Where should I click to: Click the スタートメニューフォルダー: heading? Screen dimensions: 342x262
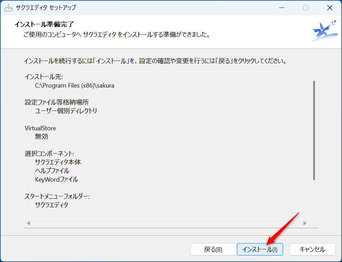click(x=57, y=197)
